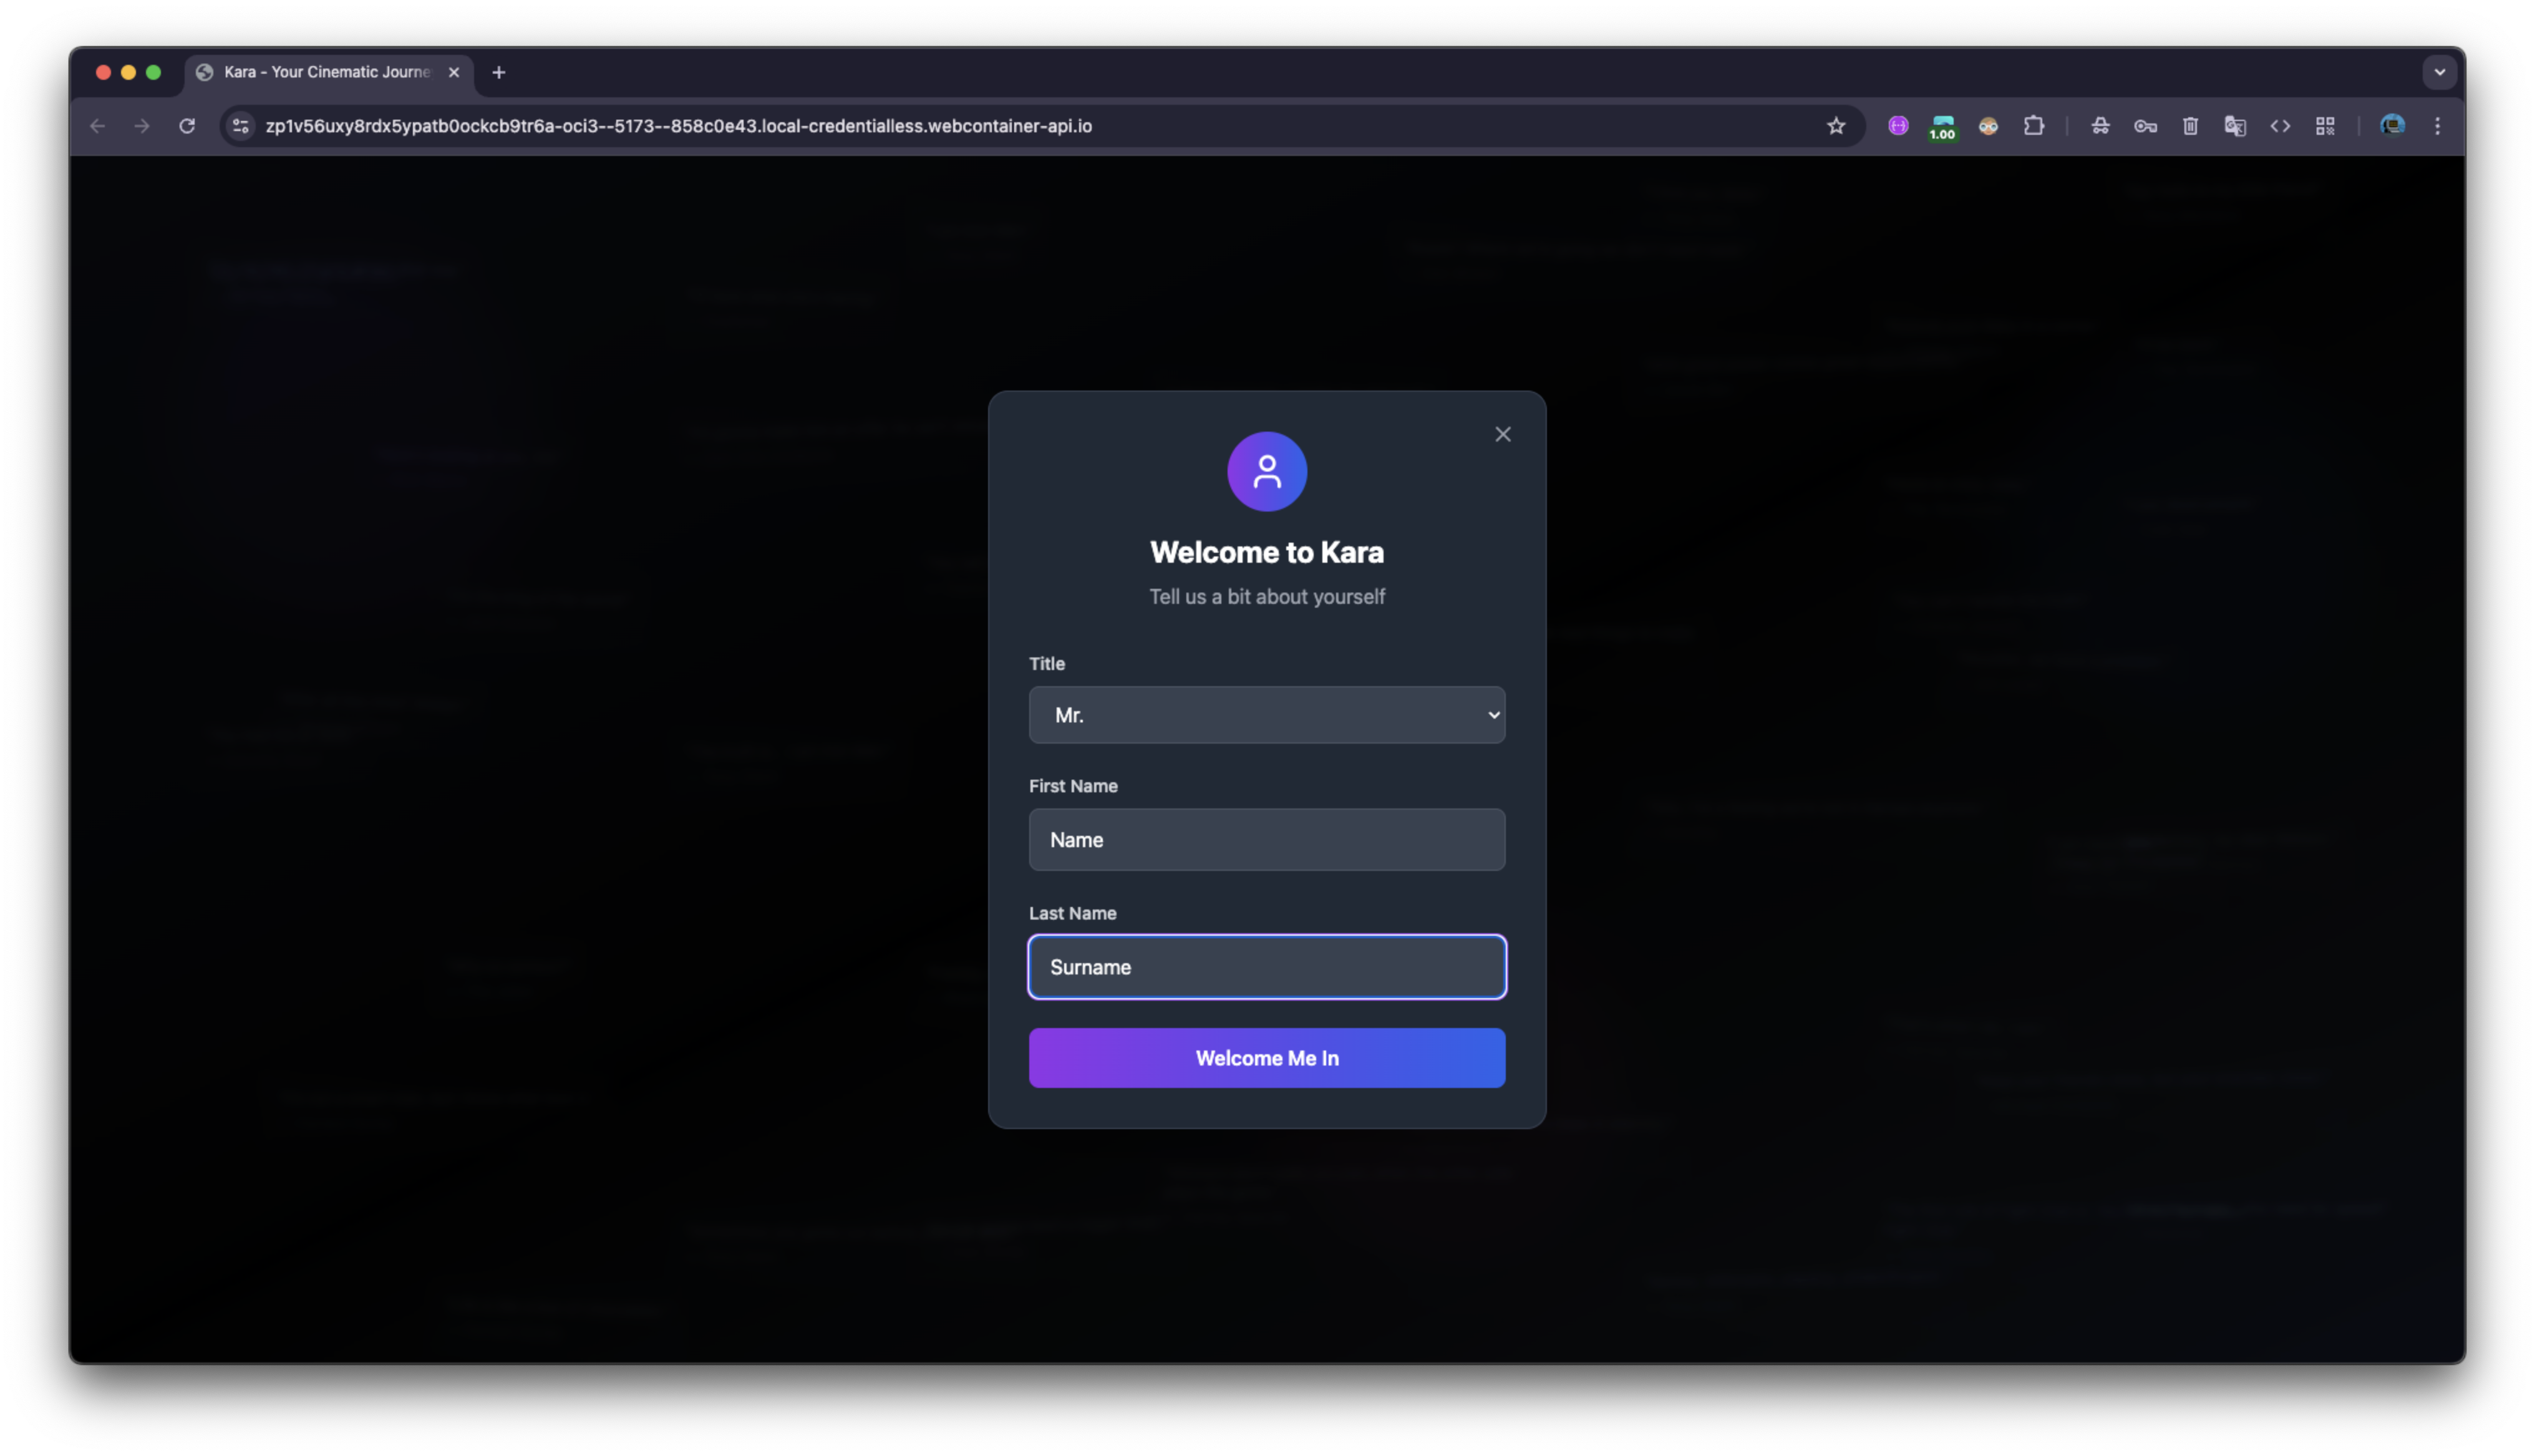Select the Kara - Your Cinematic Journey tab

click(x=326, y=72)
